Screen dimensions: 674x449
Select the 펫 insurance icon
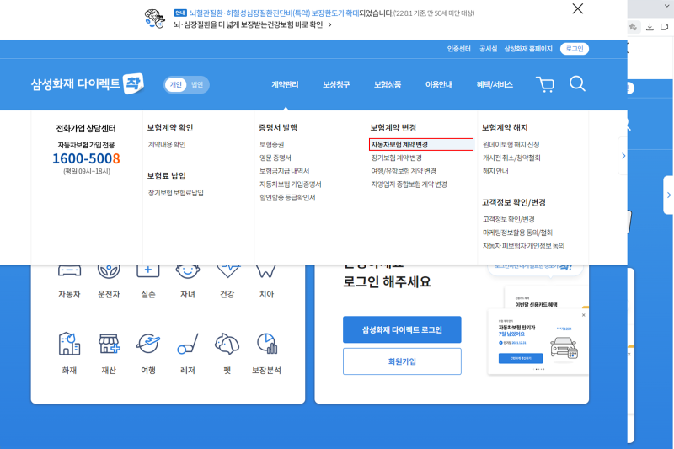point(227,344)
